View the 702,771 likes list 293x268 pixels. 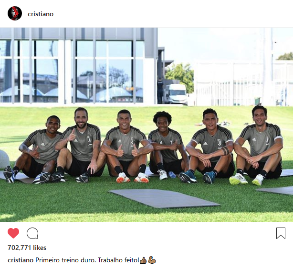27,248
